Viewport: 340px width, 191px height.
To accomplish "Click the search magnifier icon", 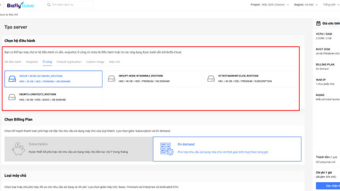I will click(49, 5).
